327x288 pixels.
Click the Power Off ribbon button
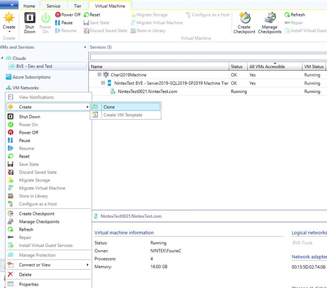pos(68,15)
